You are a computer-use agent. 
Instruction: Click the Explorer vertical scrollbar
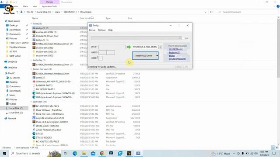point(278,48)
